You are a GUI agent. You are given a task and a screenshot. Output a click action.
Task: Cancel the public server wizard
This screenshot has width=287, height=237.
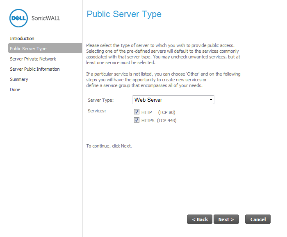[258, 219]
